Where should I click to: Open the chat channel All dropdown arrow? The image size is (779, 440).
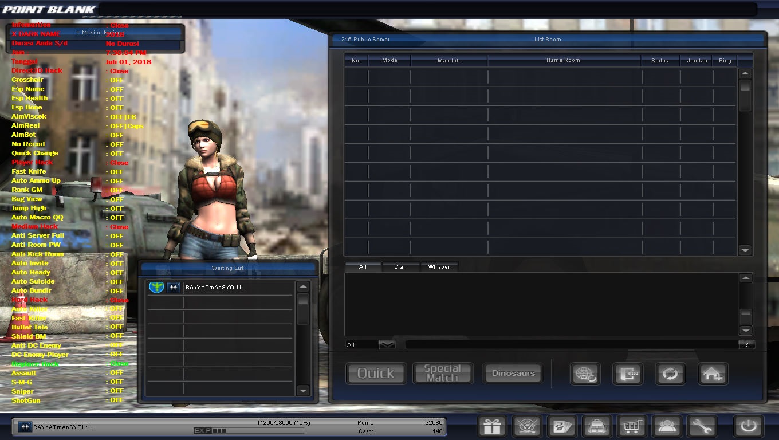(387, 344)
